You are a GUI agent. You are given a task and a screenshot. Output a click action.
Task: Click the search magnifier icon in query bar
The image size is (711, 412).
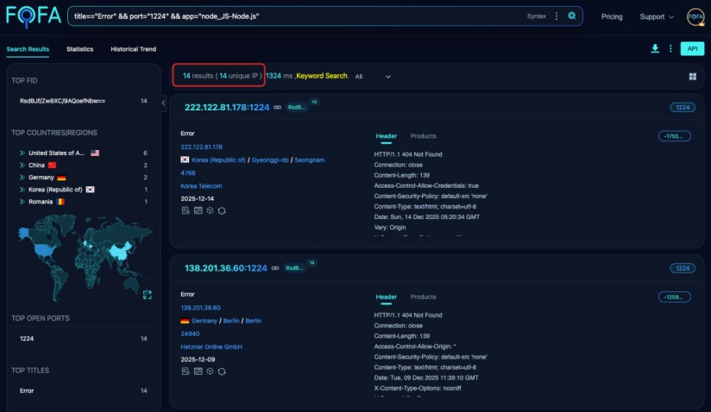pos(571,16)
